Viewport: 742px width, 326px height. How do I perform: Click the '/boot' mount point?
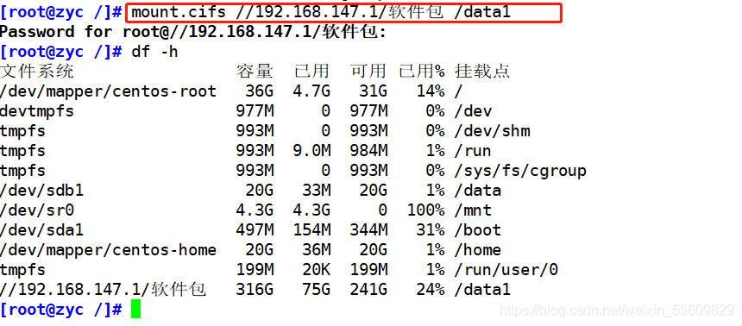(477, 230)
